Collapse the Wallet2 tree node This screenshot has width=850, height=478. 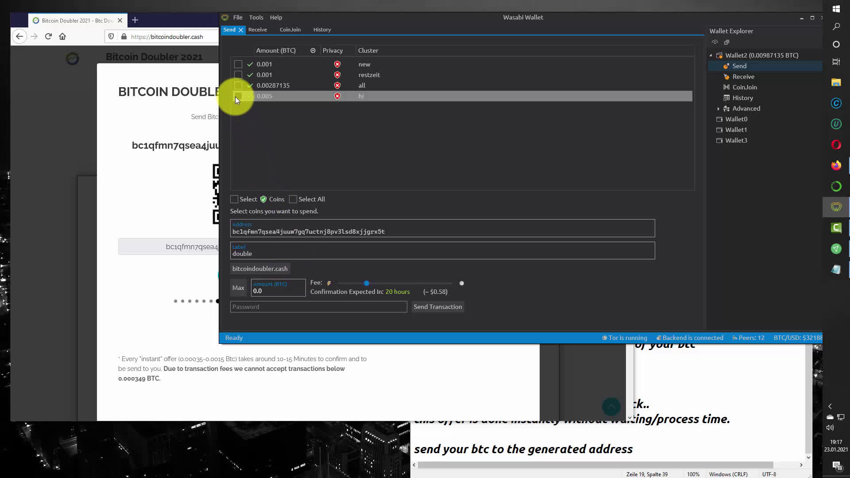tap(711, 55)
